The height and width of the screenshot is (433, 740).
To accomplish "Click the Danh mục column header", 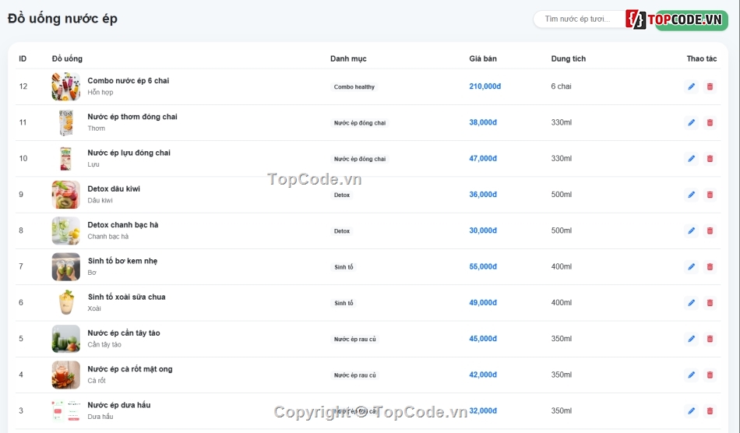I will [x=348, y=58].
